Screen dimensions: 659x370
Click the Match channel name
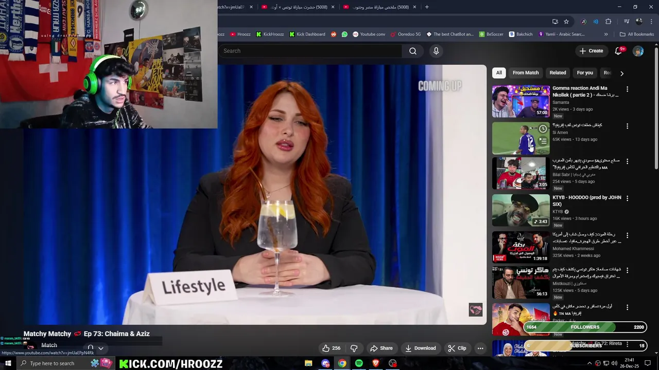point(49,345)
